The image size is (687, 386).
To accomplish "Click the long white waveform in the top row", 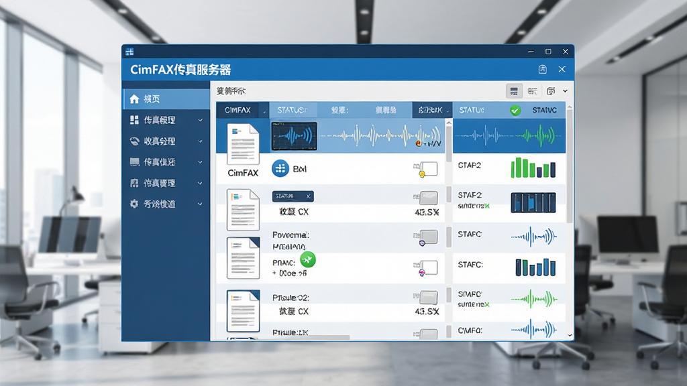I will point(380,136).
